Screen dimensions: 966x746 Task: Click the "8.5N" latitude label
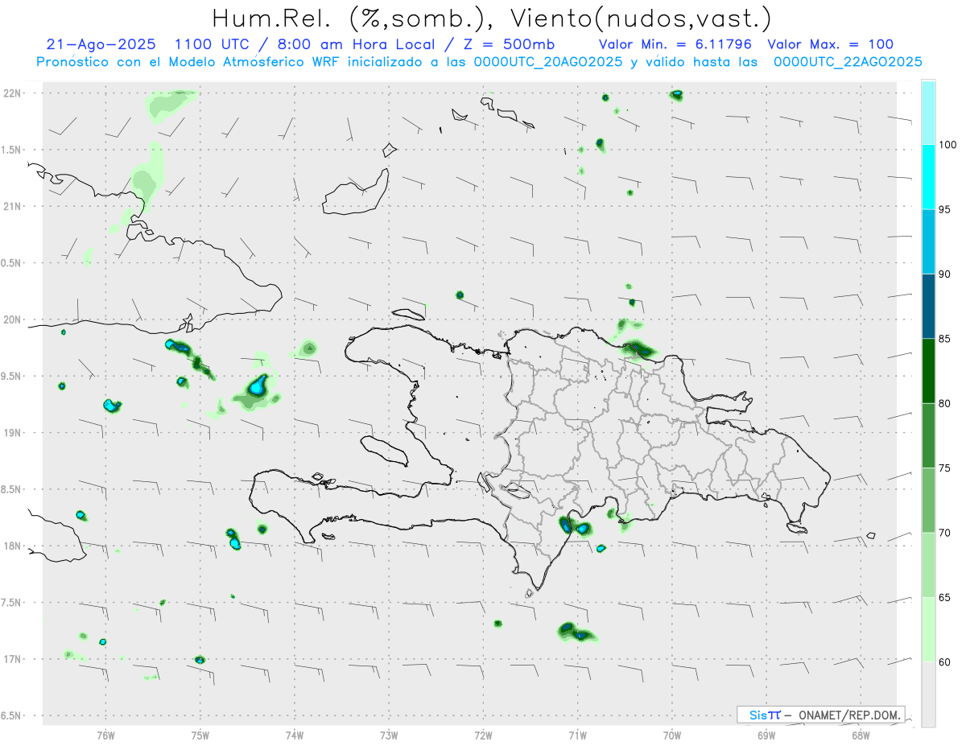(12, 489)
